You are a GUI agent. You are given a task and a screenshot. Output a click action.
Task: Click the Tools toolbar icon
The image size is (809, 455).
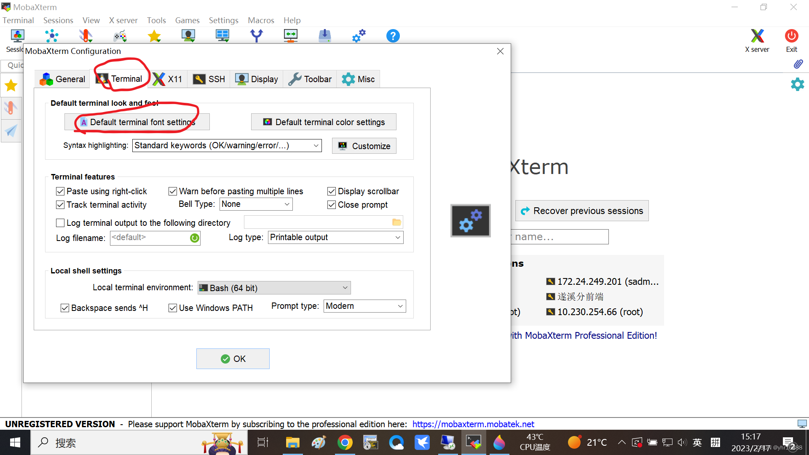(86, 36)
